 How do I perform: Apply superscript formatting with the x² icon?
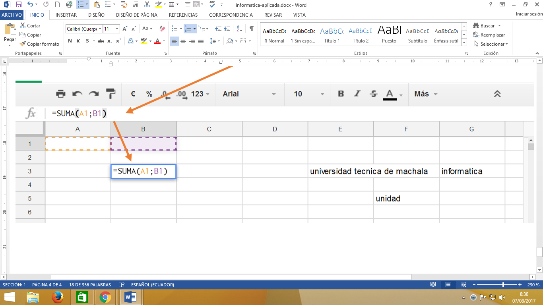tap(118, 41)
